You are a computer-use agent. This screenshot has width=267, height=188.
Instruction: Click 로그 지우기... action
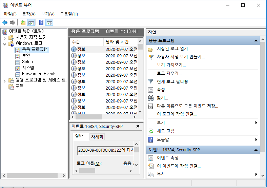click(x=169, y=73)
